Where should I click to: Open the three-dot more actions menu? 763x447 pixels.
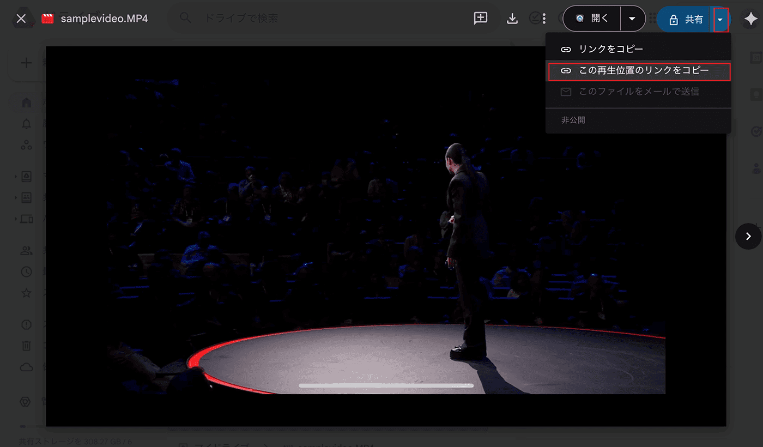[544, 19]
